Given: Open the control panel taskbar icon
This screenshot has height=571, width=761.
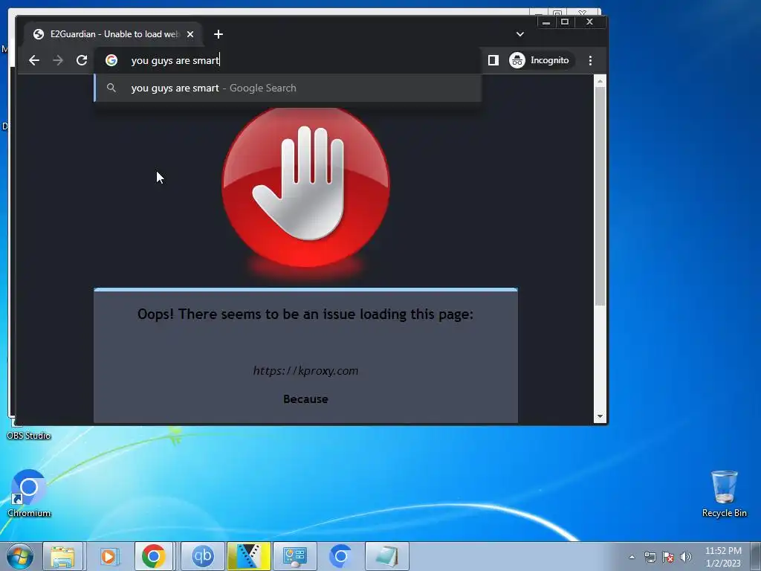Looking at the screenshot, I should pos(294,556).
